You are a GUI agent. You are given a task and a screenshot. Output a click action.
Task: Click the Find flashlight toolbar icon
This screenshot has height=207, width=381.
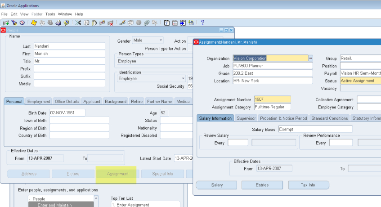tap(14, 22)
